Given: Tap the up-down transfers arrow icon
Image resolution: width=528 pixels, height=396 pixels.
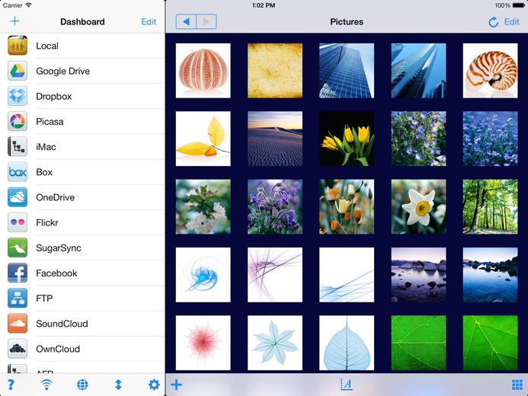Looking at the screenshot, I should pos(118,385).
